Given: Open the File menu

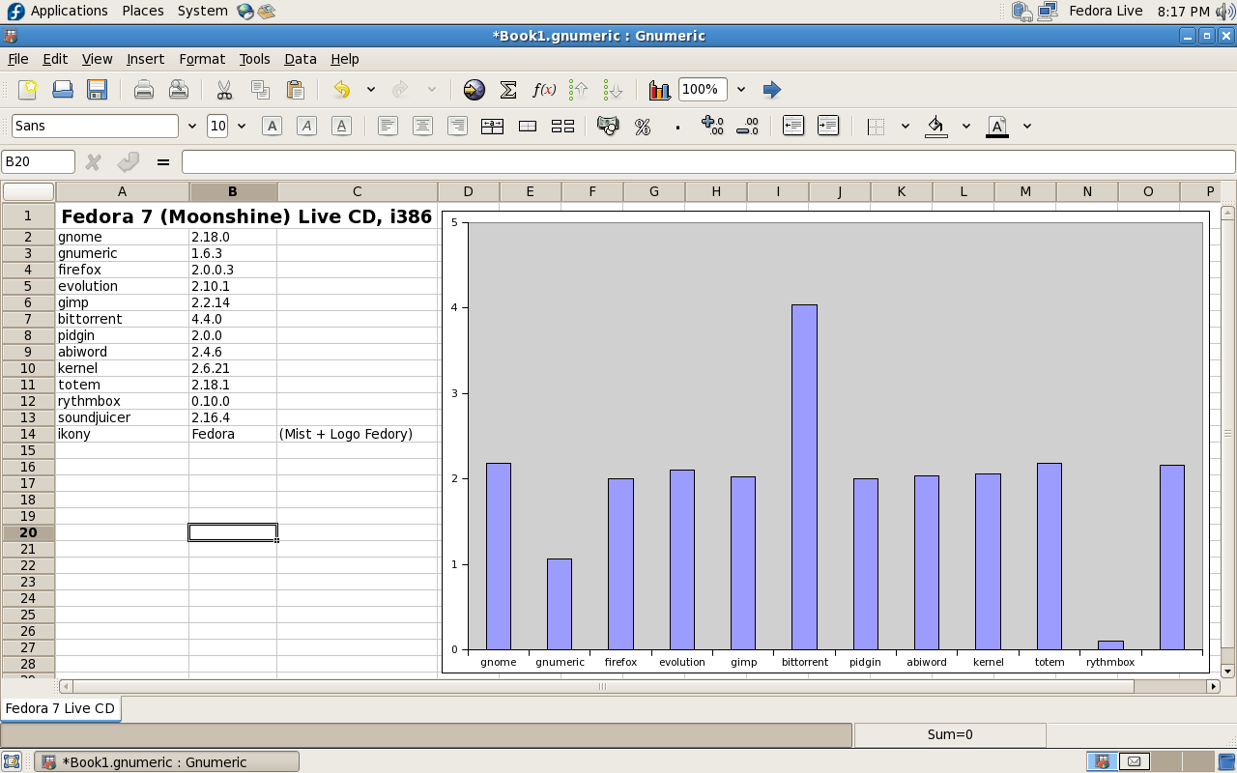Looking at the screenshot, I should pyautogui.click(x=17, y=59).
